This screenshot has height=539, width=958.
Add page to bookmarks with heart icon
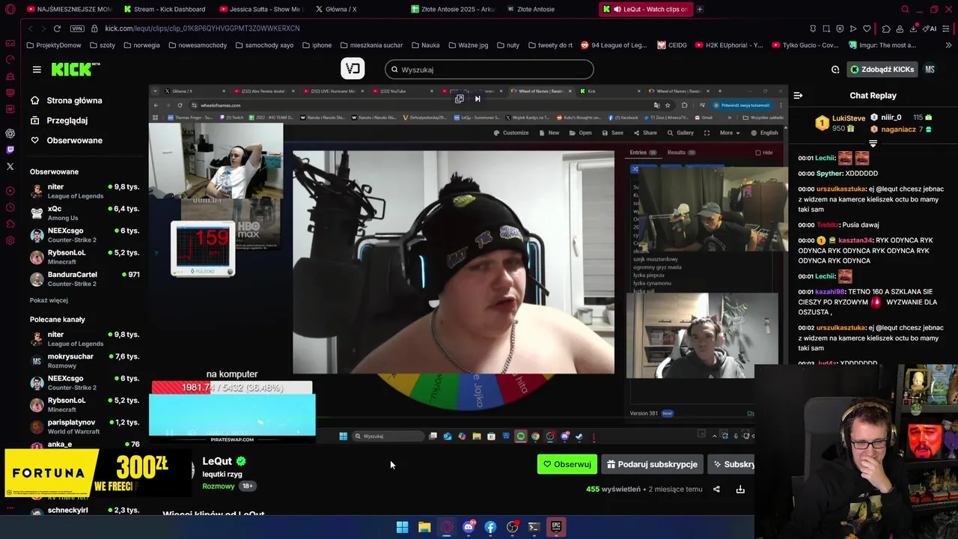[867, 28]
